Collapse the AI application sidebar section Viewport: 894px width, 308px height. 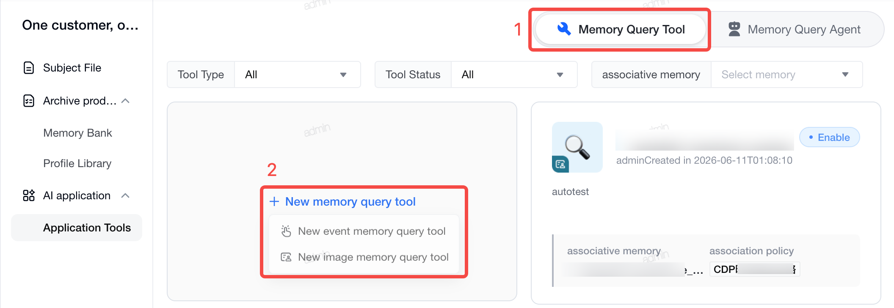click(x=125, y=195)
